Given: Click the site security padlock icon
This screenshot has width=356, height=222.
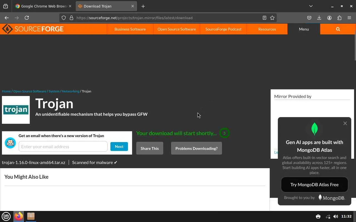Looking at the screenshot, I should coord(71,18).
